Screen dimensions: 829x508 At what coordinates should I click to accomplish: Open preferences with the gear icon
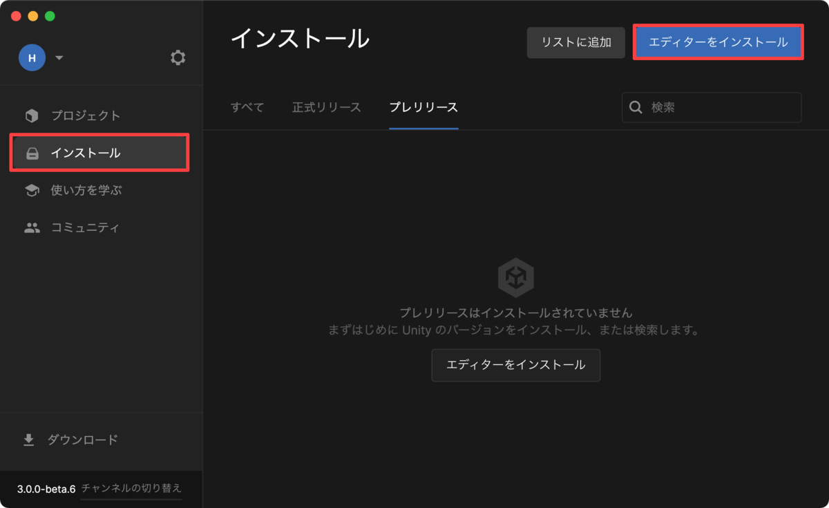click(x=178, y=58)
